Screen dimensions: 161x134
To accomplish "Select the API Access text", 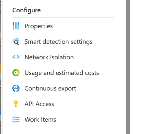I will (x=39, y=104).
